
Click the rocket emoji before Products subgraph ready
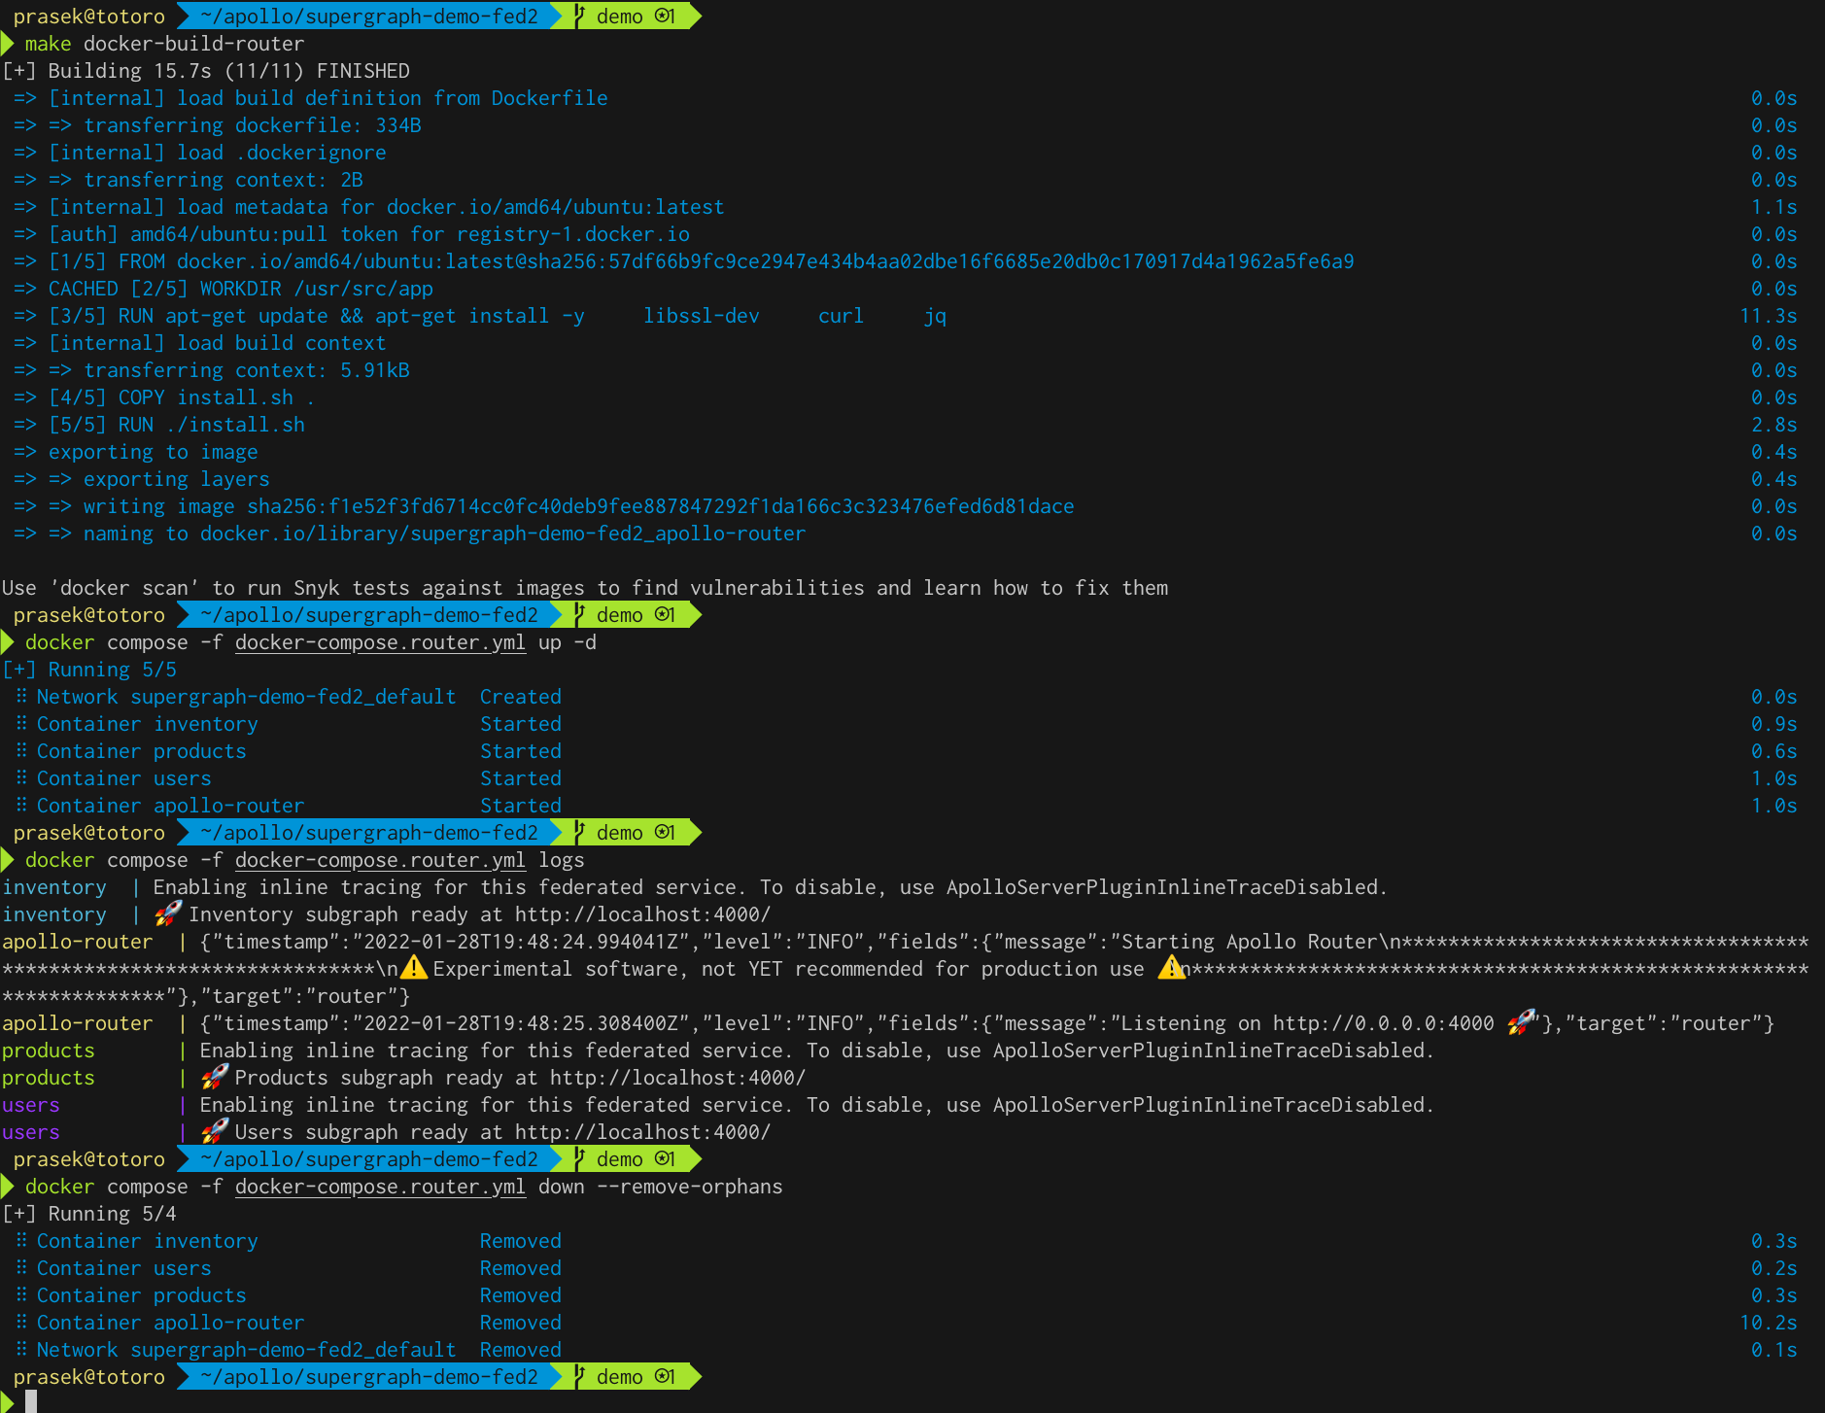coord(215,1077)
